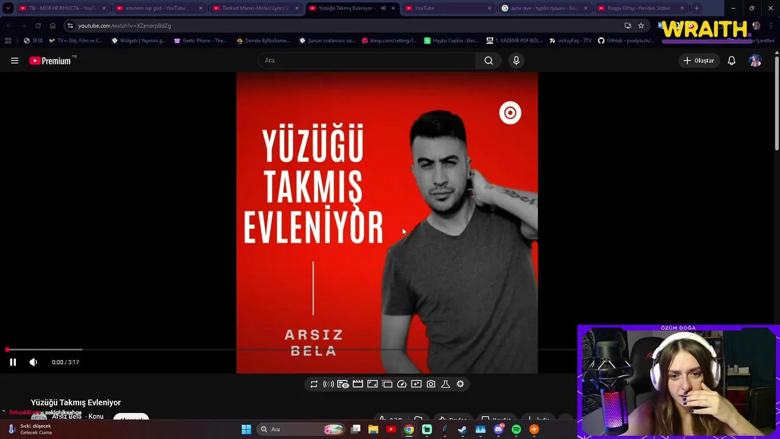Viewport: 780px width, 439px height.
Task: Open the YouTube notifications bell
Action: 731,60
